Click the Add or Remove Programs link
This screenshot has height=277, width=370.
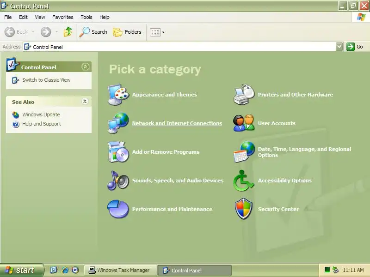[x=166, y=152]
